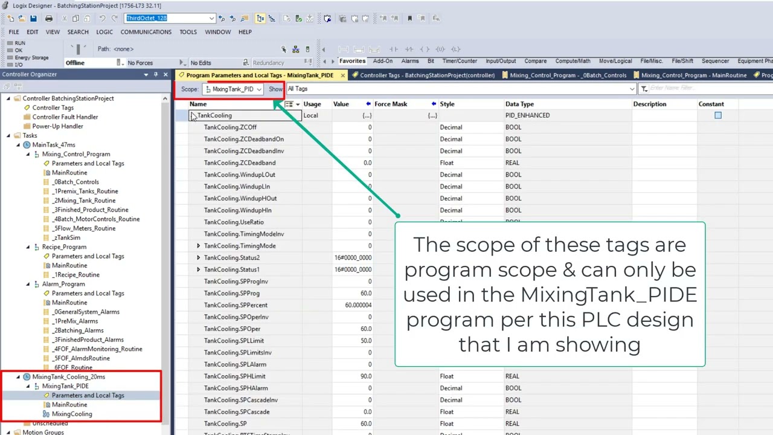The height and width of the screenshot is (435, 773).
Task: Collapse Recipe_Program tree node
Action: pyautogui.click(x=28, y=247)
